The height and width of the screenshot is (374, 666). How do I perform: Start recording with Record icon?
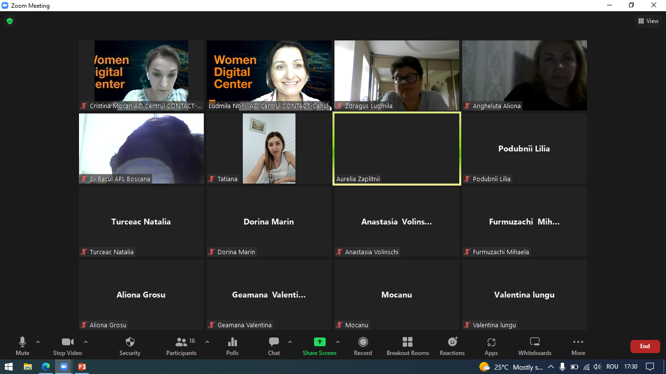(x=363, y=342)
